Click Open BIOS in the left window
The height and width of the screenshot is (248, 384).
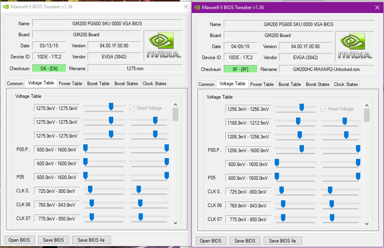pyautogui.click(x=19, y=240)
